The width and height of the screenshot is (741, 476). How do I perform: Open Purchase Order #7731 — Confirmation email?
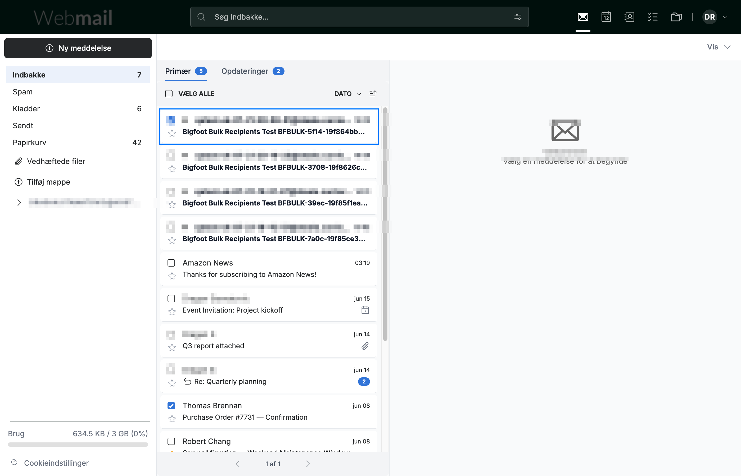[x=269, y=412]
